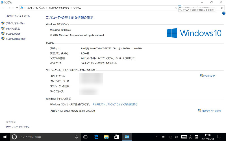This screenshot has height=141, width=226.
Task: Go to Control Panel Home (コントロール パネル ホーム)
Action: tap(18, 16)
